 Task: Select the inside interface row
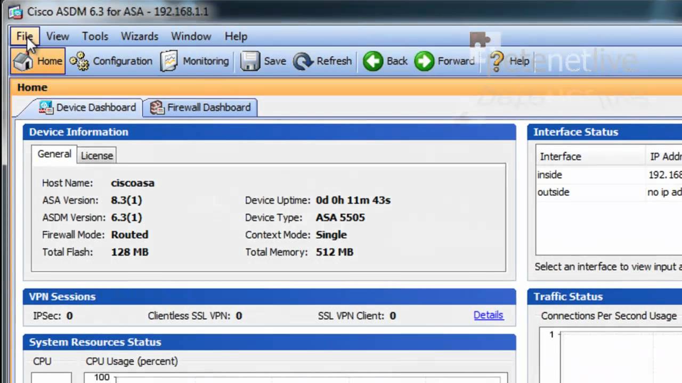pos(608,174)
